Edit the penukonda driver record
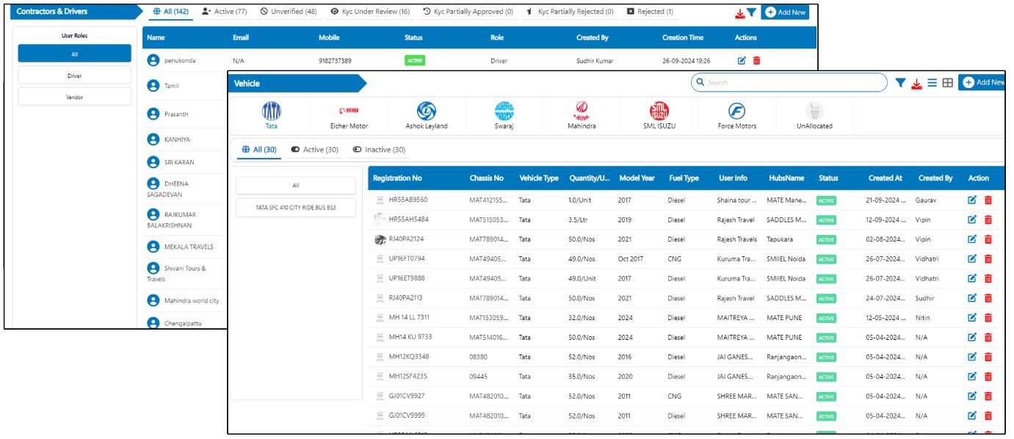 click(742, 60)
